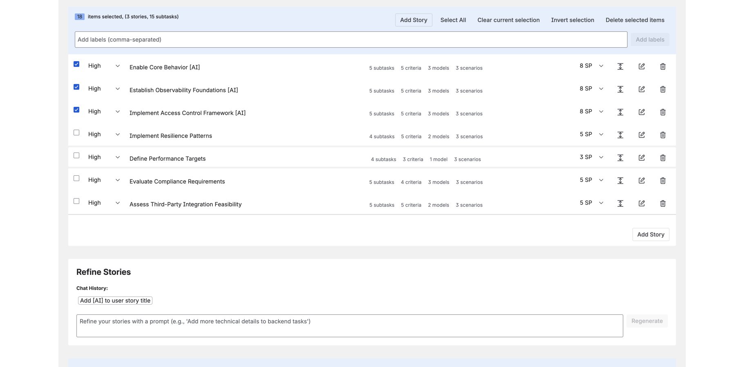Viewport: 752px width, 367px height.
Task: Click the Add Story button at the bottom
Action: point(651,234)
